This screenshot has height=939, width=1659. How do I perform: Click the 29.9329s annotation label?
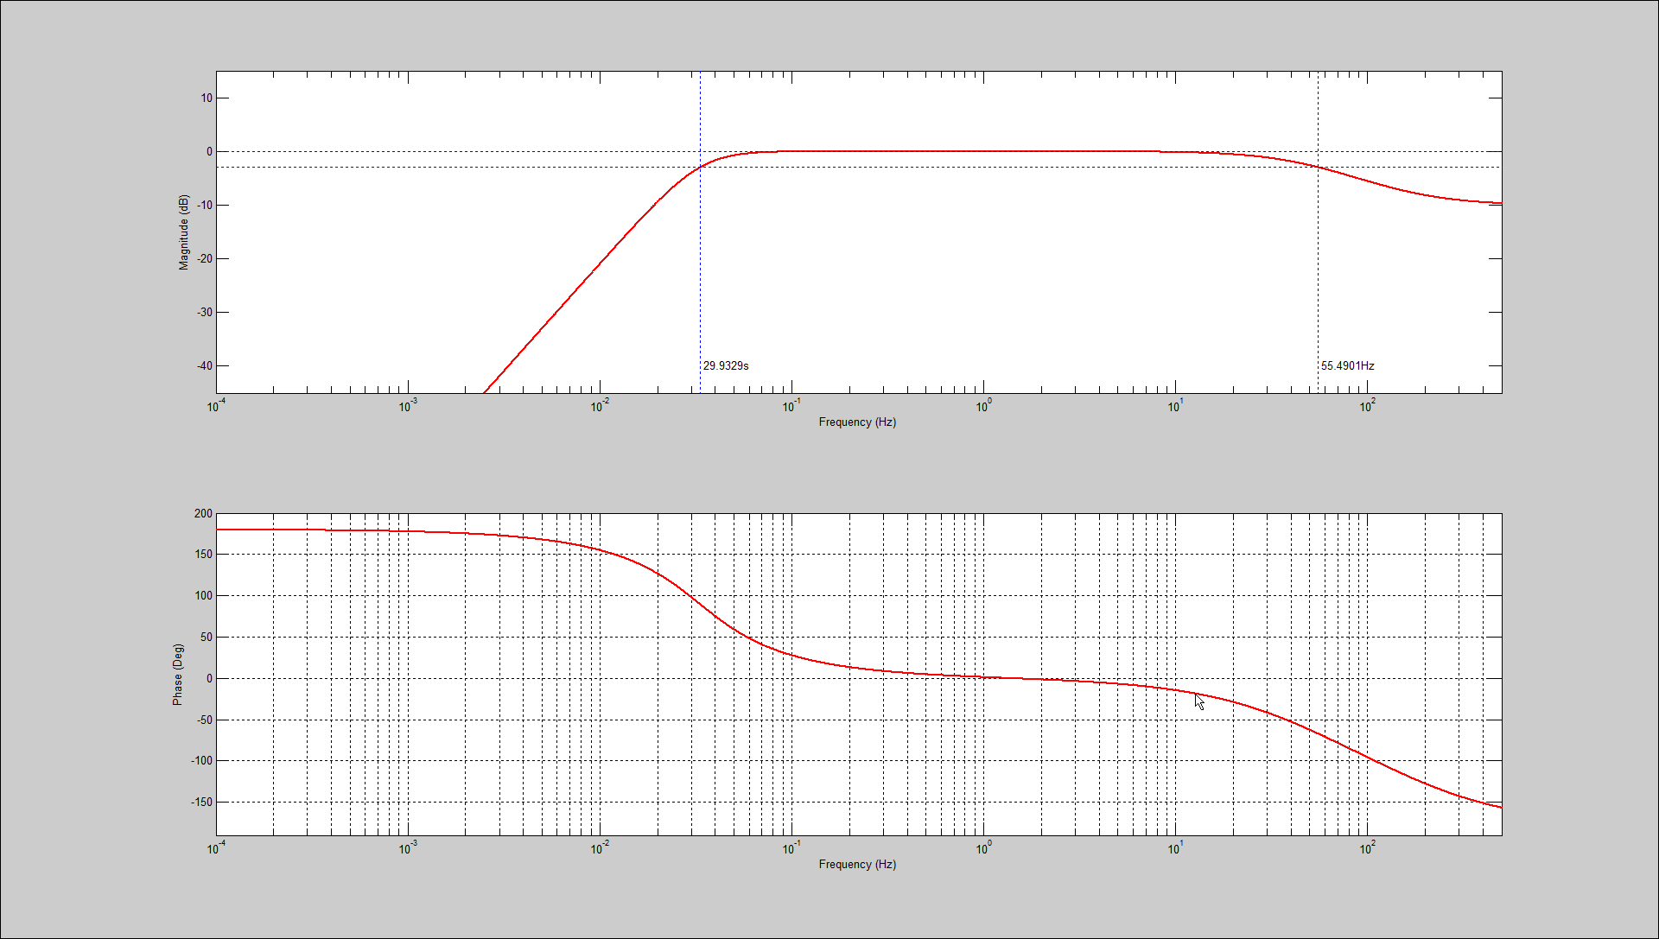click(726, 366)
